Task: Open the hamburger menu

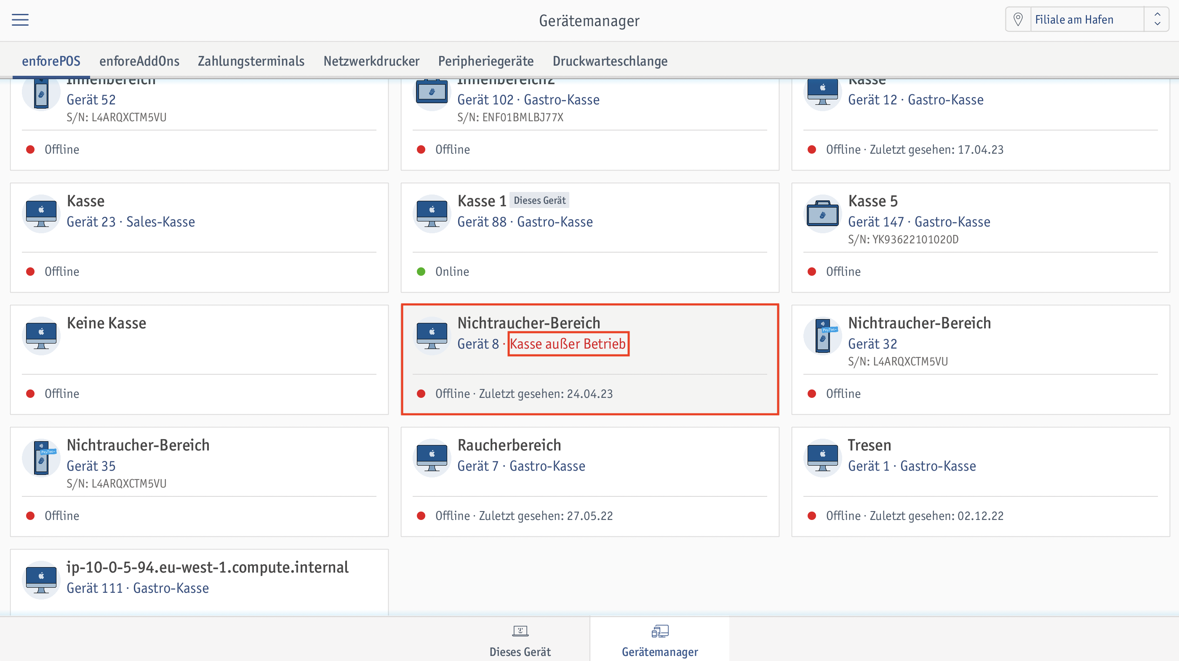Action: pos(20,20)
